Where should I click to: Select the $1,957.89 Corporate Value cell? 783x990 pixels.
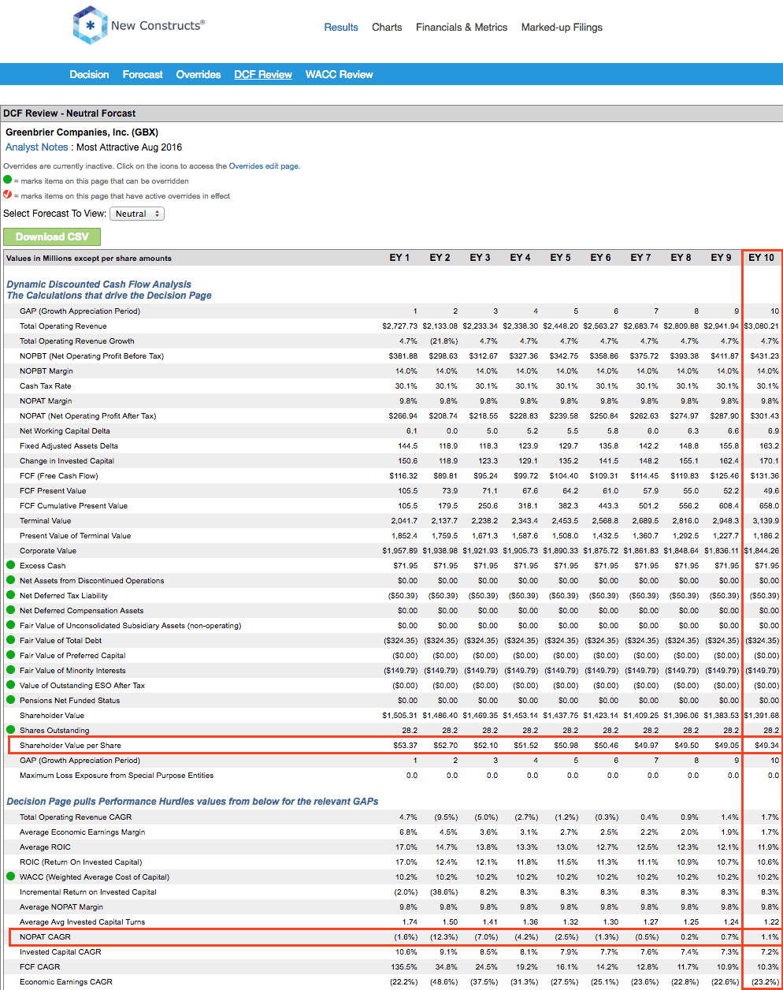pos(400,550)
